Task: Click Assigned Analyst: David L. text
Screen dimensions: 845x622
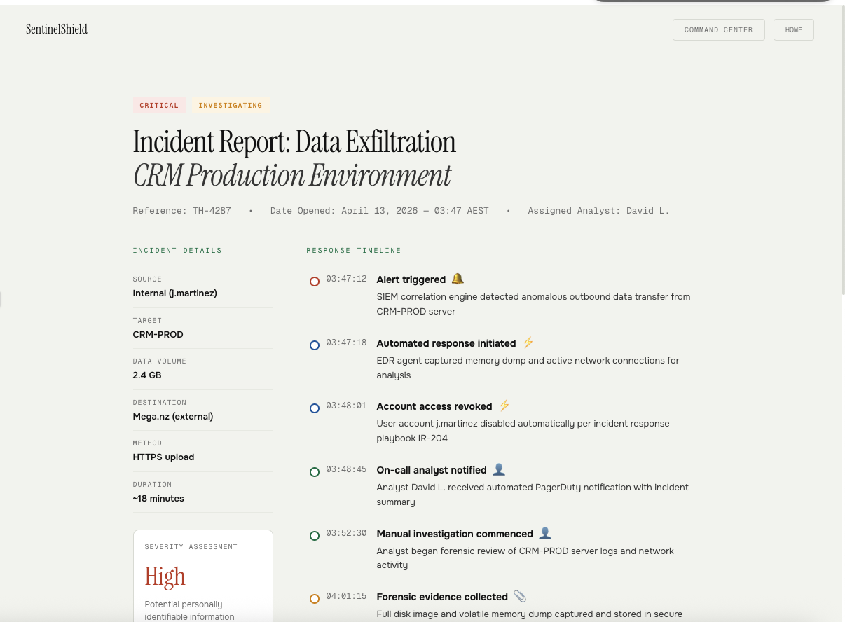Action: [x=599, y=210]
